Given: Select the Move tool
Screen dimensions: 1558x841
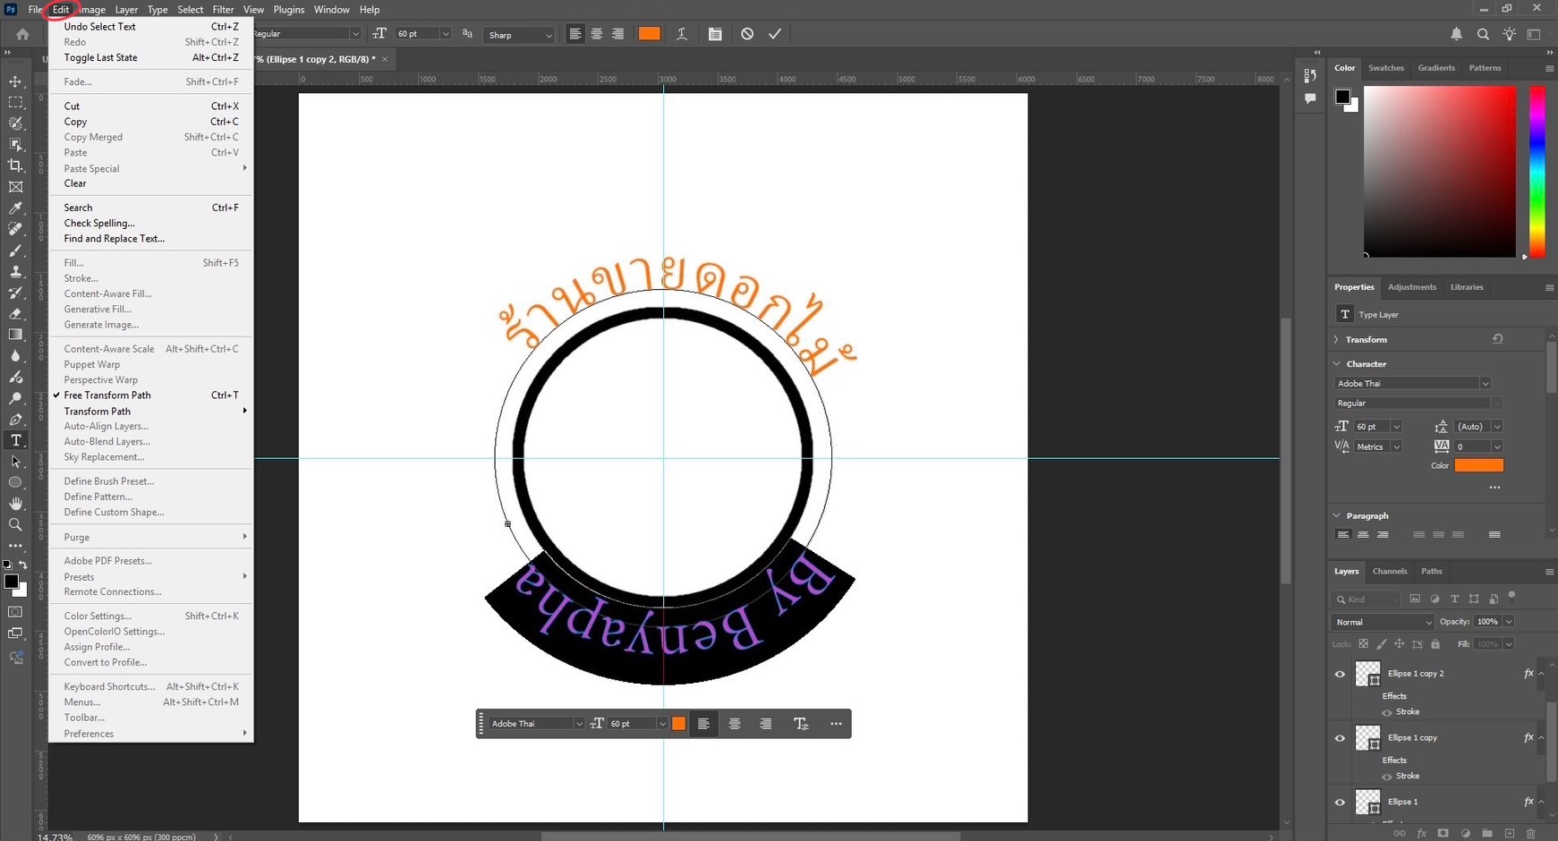Looking at the screenshot, I should click(x=15, y=81).
